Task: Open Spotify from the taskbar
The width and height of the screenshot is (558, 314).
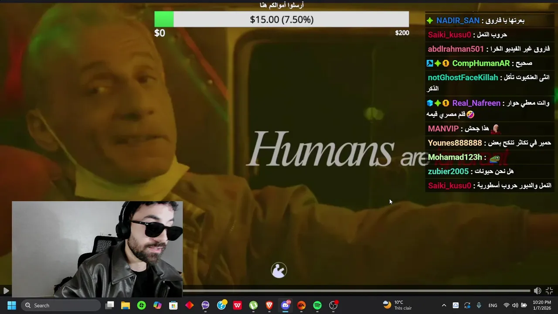Action: (x=317, y=305)
